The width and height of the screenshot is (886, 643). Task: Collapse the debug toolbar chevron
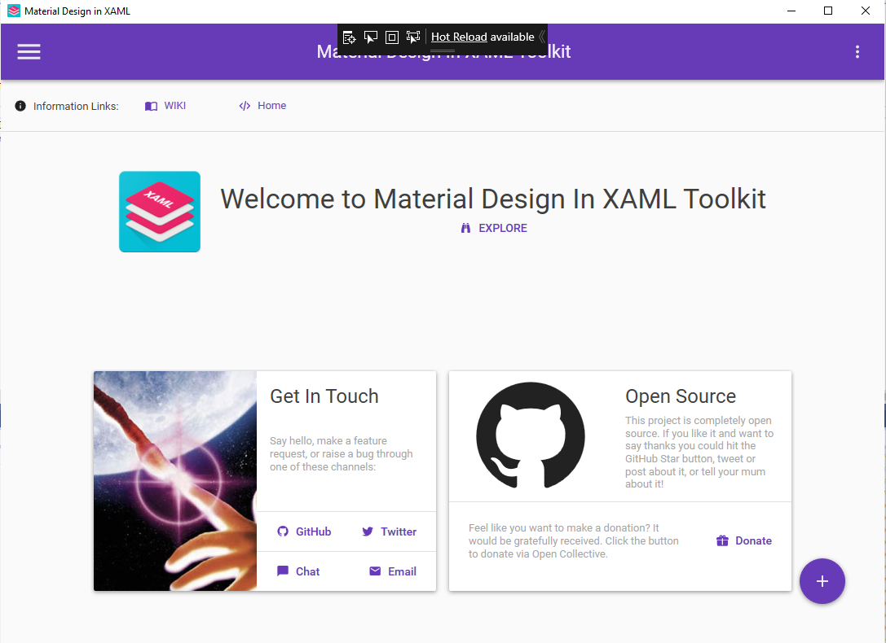542,37
